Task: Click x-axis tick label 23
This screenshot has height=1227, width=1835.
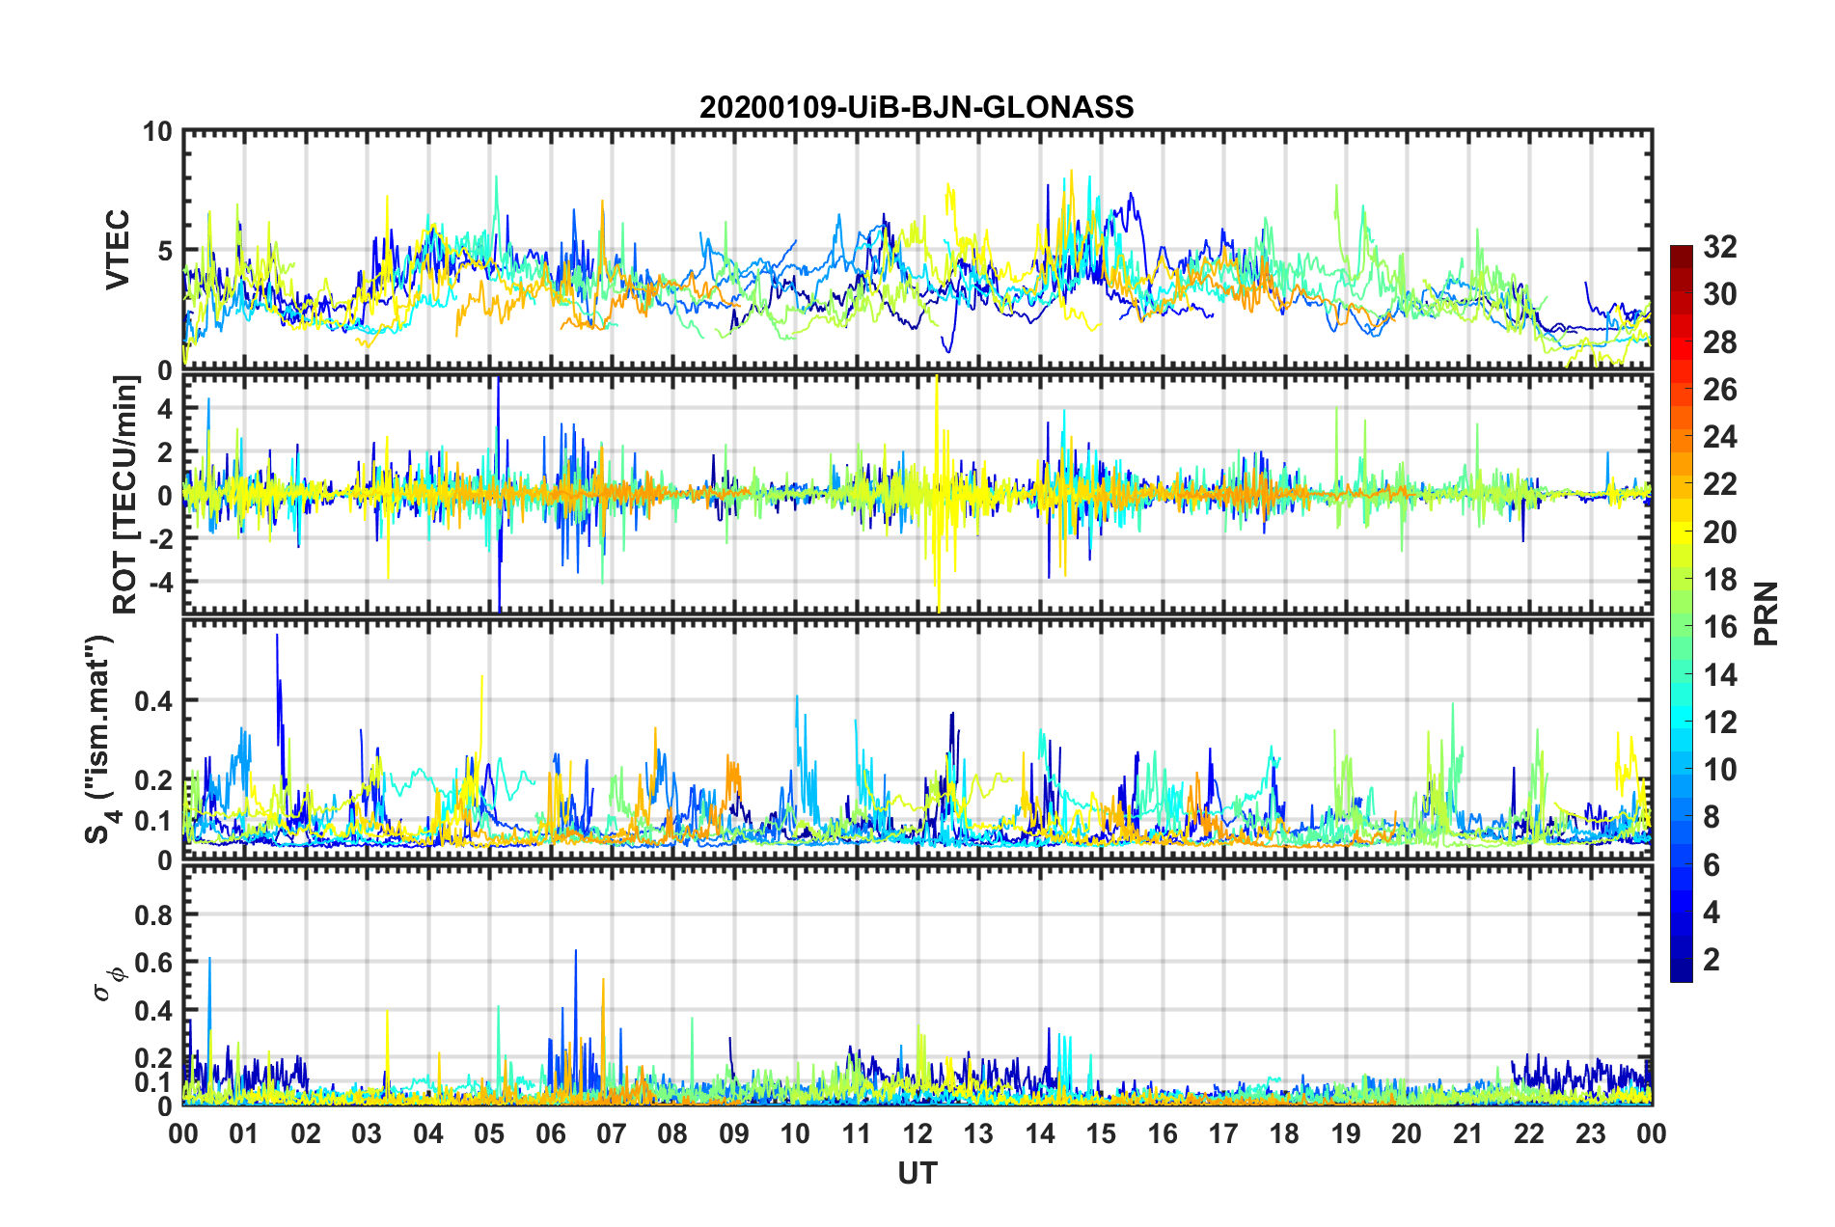Action: (1590, 1133)
